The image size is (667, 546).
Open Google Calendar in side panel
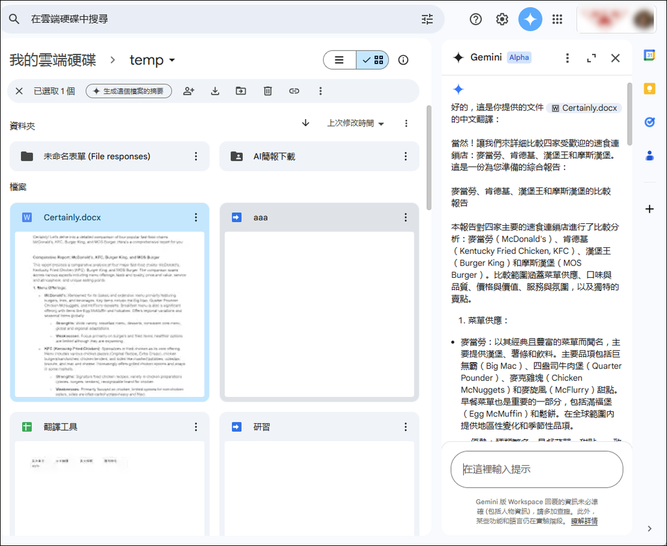(649, 55)
